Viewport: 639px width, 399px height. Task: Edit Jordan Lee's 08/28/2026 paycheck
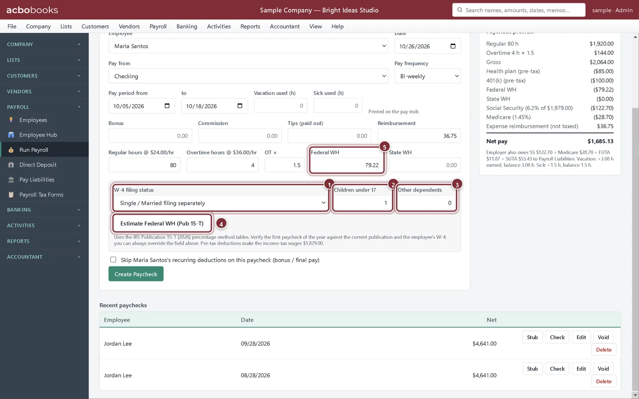[x=581, y=369]
